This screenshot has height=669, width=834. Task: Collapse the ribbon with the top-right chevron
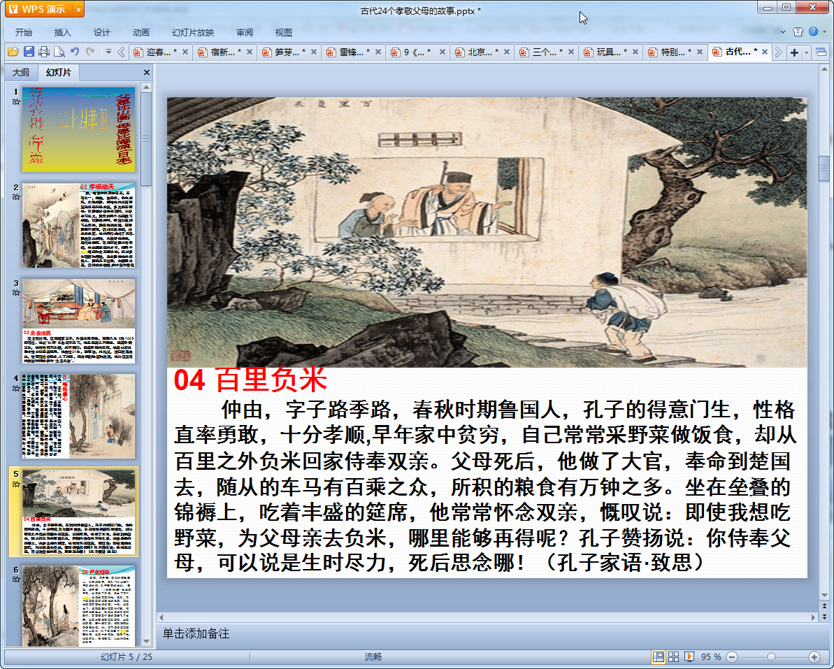tap(783, 31)
